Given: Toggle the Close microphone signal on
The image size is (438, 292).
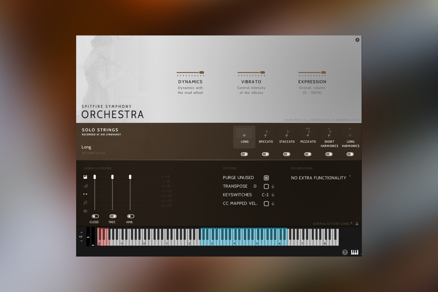Looking at the screenshot, I should click(x=95, y=216).
